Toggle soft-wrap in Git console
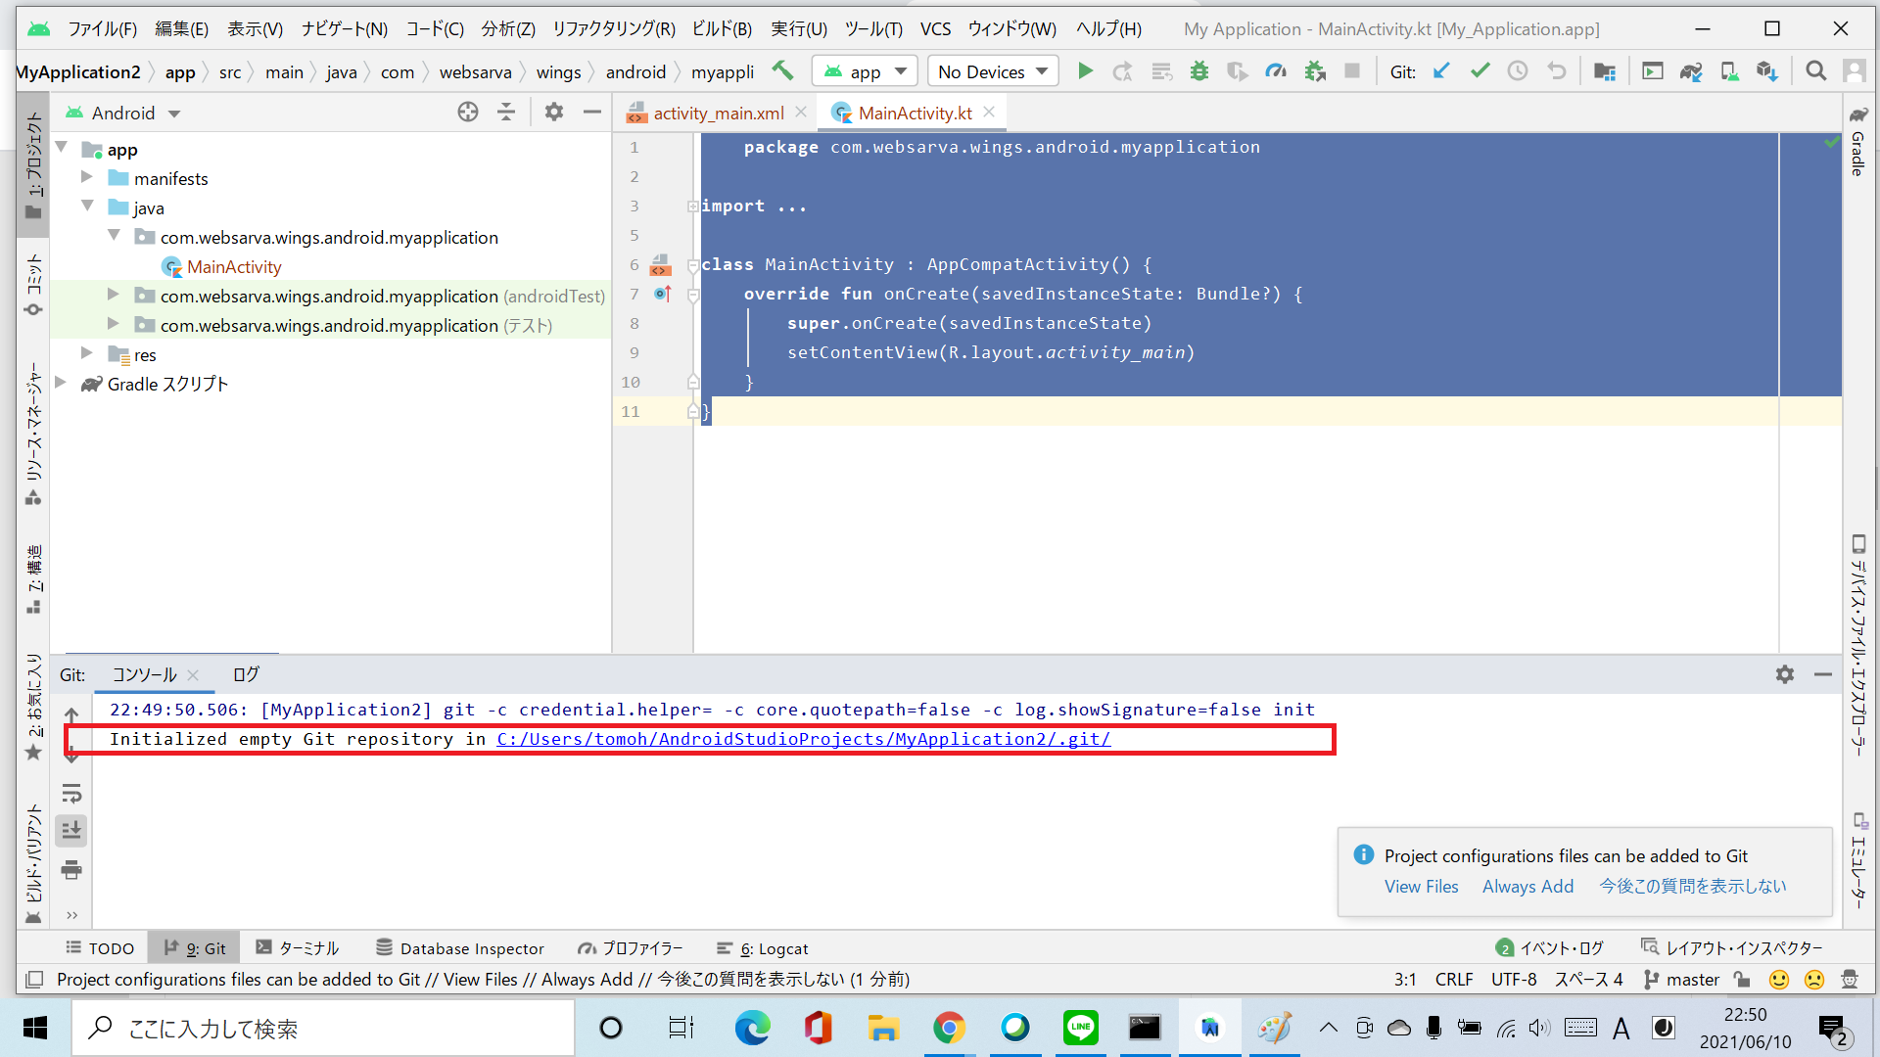Viewport: 1880px width, 1057px height. click(71, 793)
